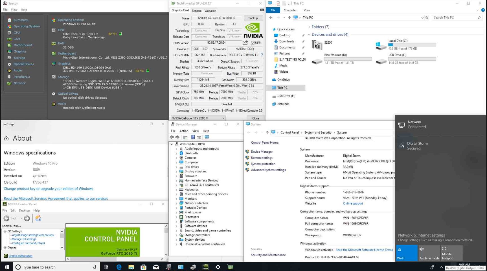
Task: Open the Graphics section in Speccy sidebar
Action: [20, 52]
